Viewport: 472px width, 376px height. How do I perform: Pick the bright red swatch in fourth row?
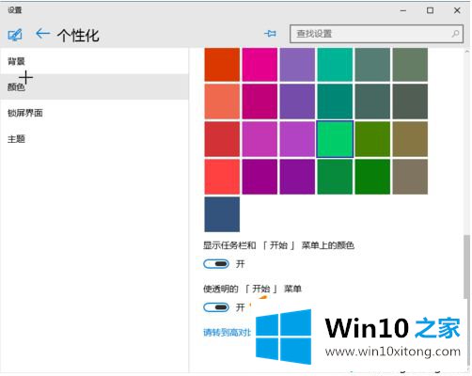click(x=222, y=177)
